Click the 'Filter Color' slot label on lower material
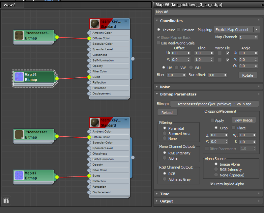264x213 pixels. click(x=100, y=170)
